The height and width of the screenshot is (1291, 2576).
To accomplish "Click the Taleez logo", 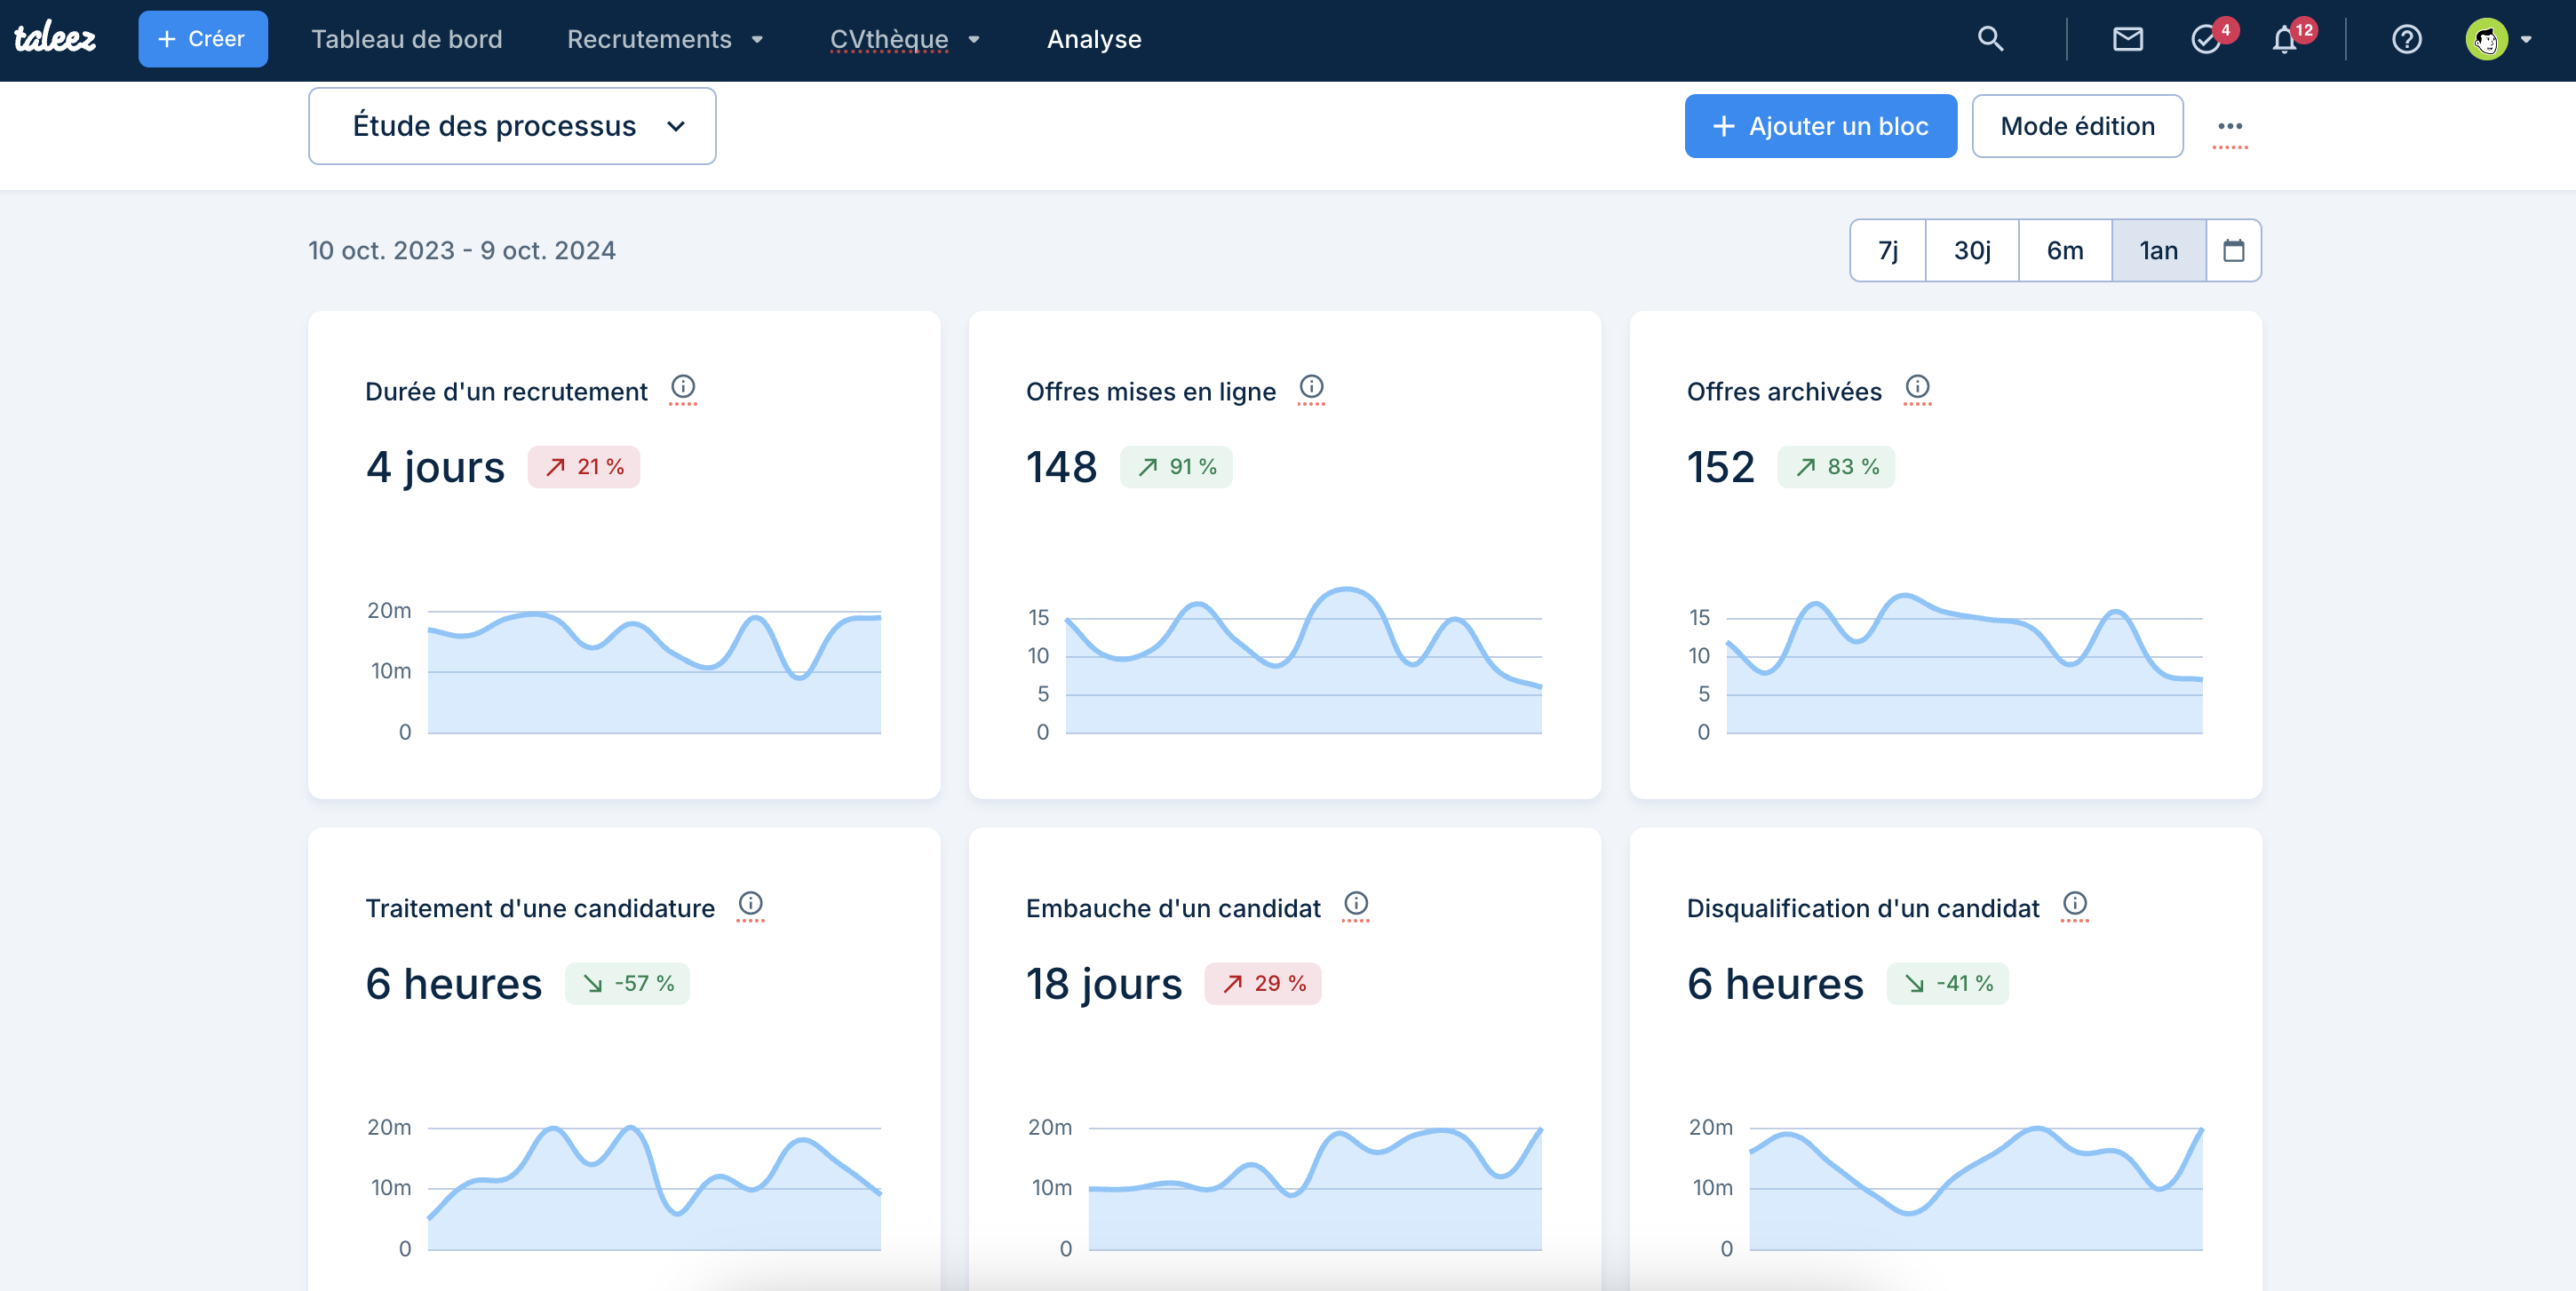I will [x=55, y=39].
